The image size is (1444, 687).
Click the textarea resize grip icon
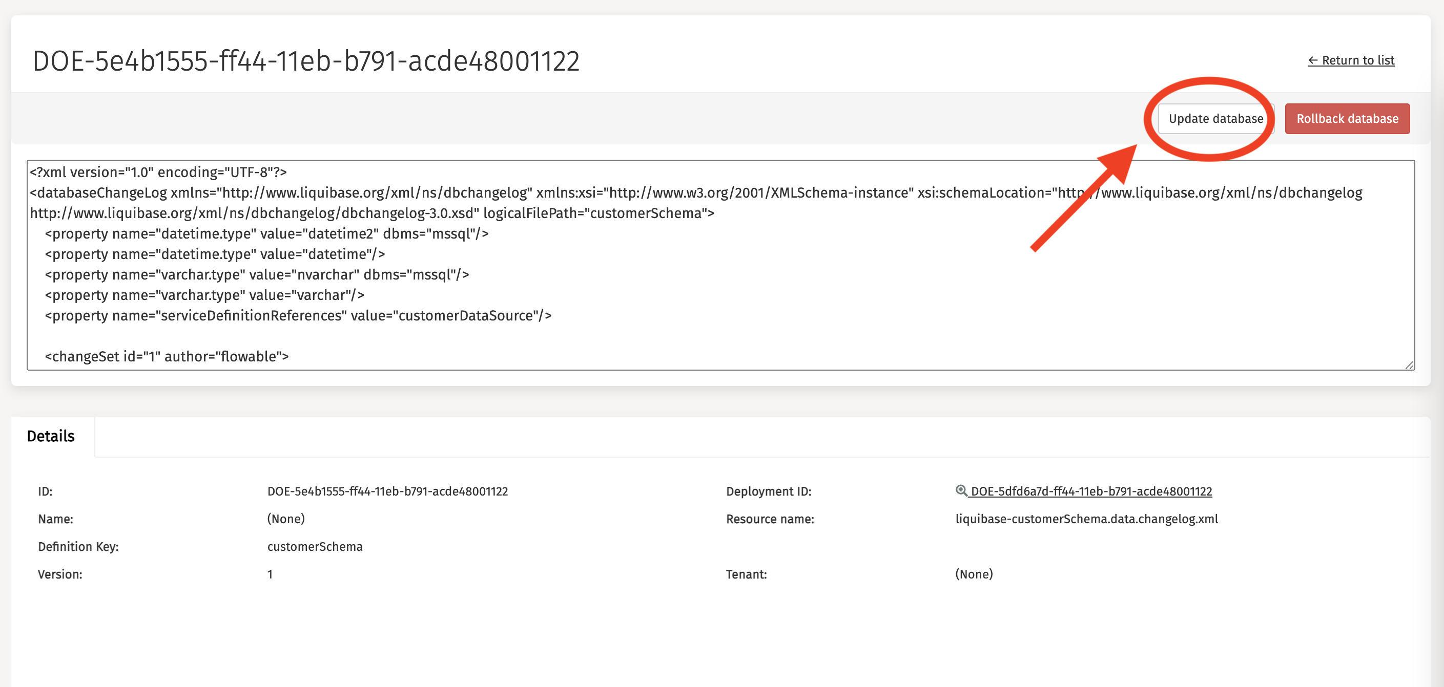point(1409,364)
